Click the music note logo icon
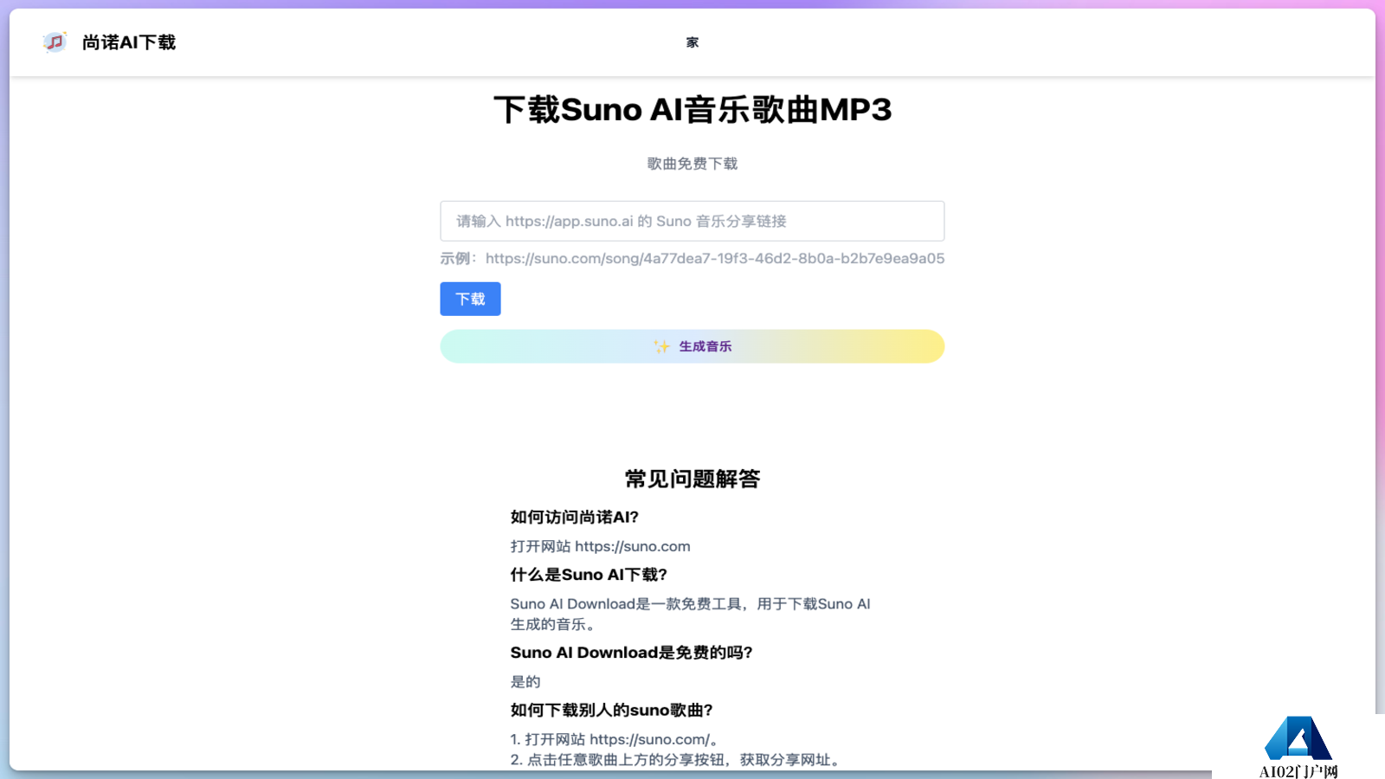This screenshot has height=779, width=1385. [x=55, y=42]
